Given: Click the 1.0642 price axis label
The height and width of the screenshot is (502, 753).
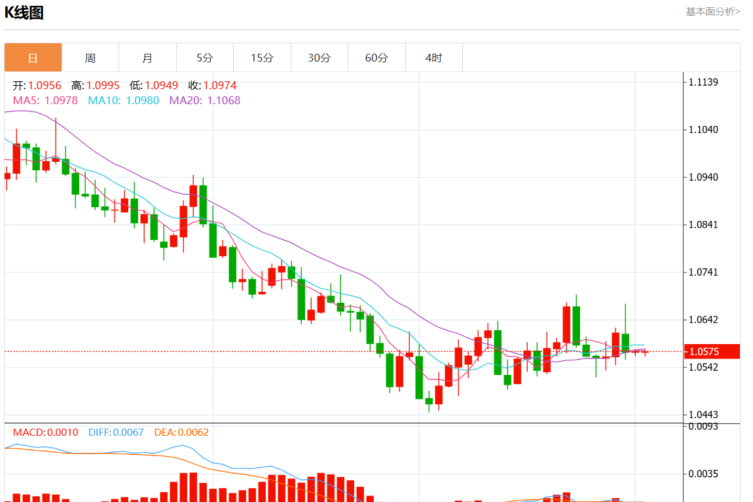Looking at the screenshot, I should tap(703, 320).
